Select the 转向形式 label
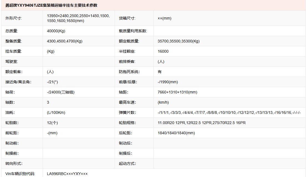 tap(14, 163)
